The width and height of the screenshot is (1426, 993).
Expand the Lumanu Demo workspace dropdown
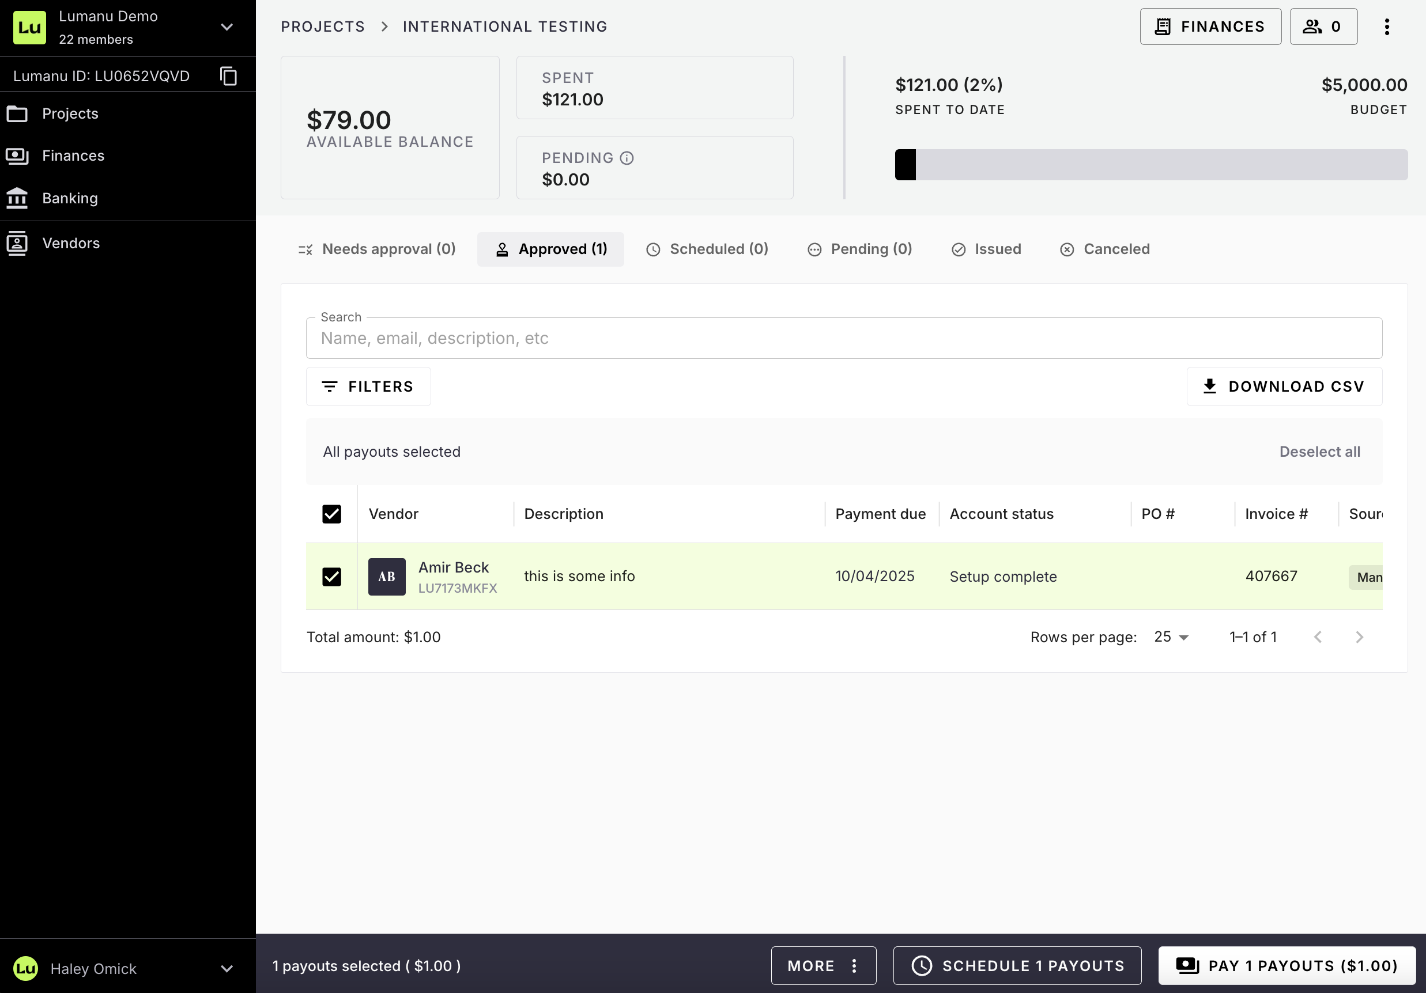227,27
